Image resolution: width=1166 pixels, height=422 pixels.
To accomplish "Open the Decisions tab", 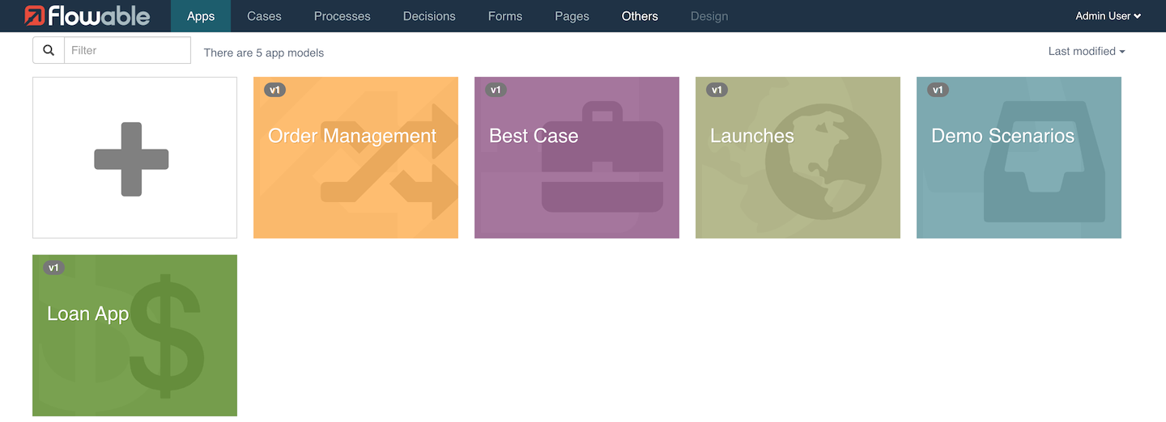I will click(x=429, y=16).
